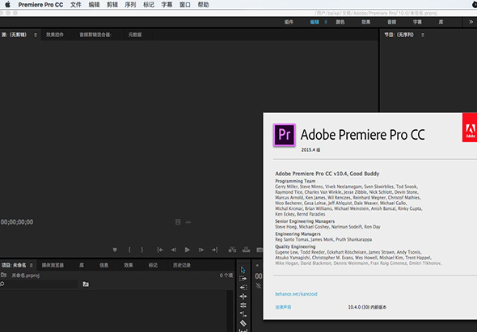Open the 库 tab in Project panel group

82,265
